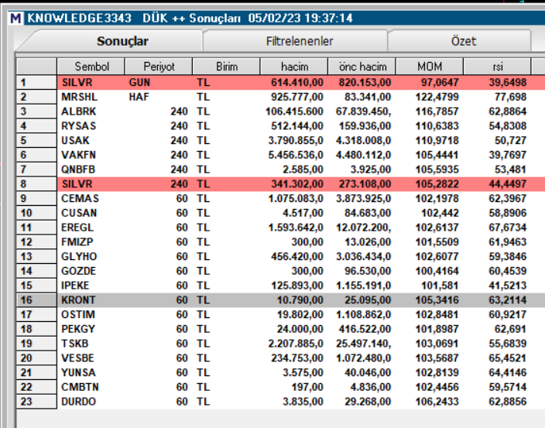Image resolution: width=545 pixels, height=428 pixels.
Task: Click the GUN period cell
Action: (x=139, y=82)
